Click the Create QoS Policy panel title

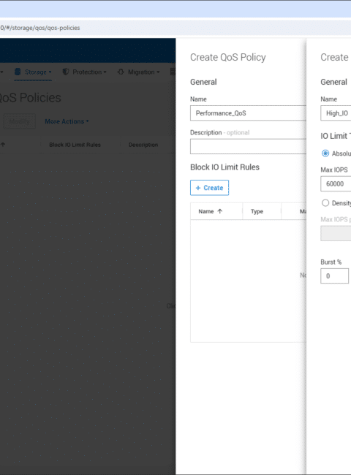(228, 57)
